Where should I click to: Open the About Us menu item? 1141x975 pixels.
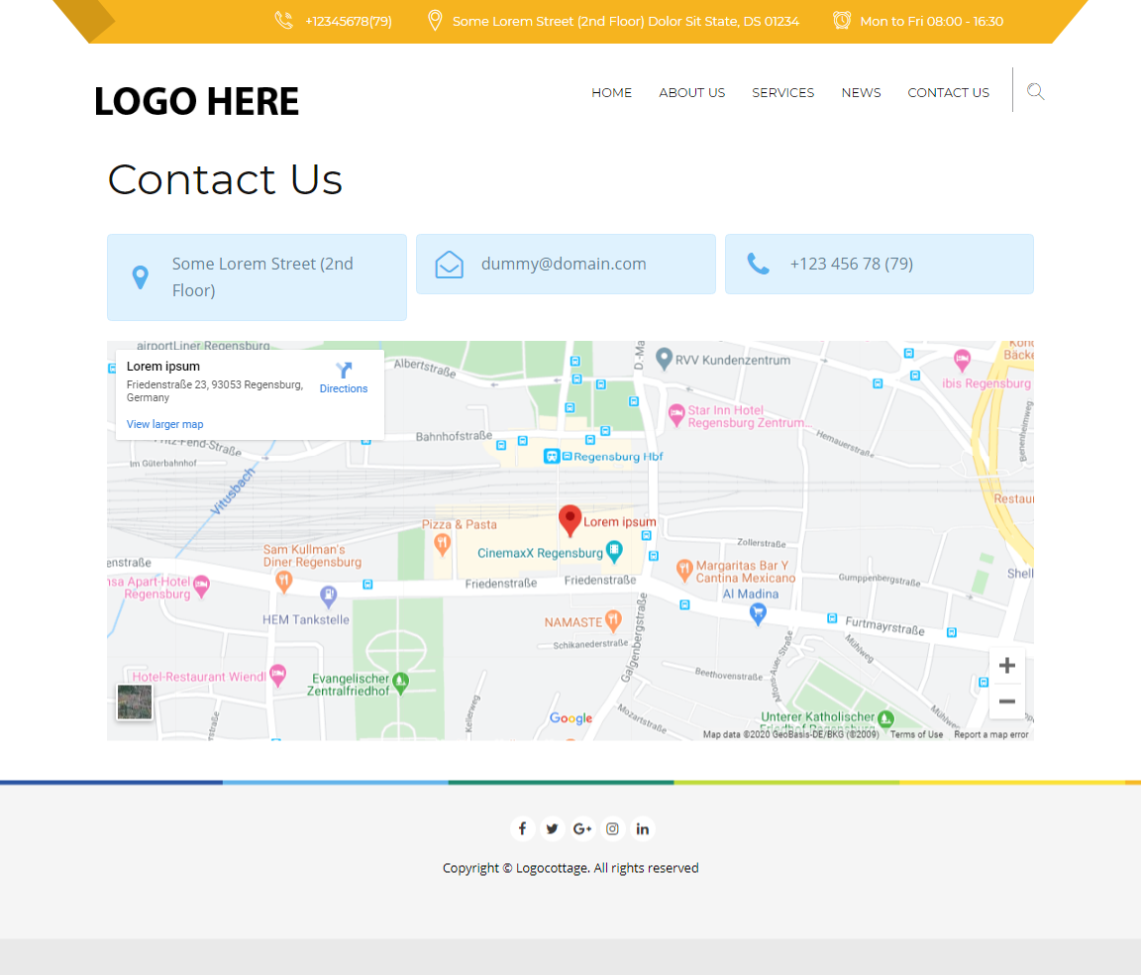pyautogui.click(x=692, y=92)
